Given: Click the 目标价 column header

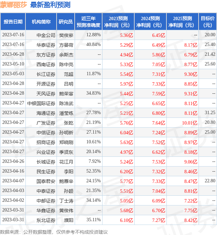Looking at the screenshot, I should [x=208, y=22].
